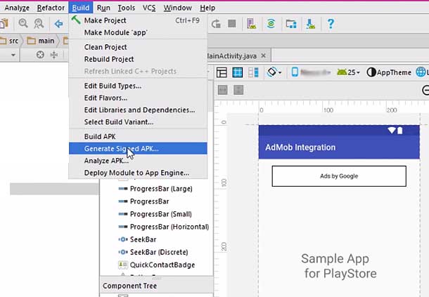Select ProgressBar (Large) in palette
429x297 pixels.
point(155,189)
